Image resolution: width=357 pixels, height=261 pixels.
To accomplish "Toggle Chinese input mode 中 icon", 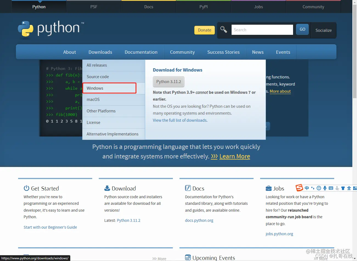I will pos(307,188).
